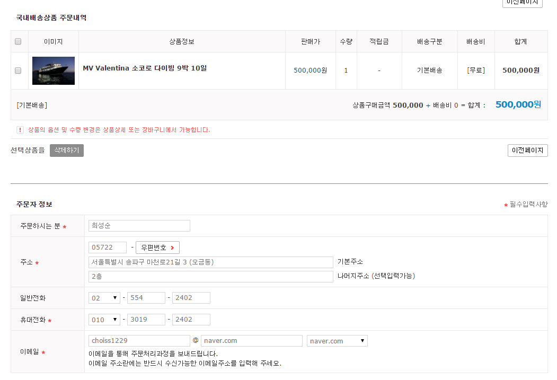Click the orderer name field 최성순
This screenshot has width=557, height=380.
tap(139, 226)
